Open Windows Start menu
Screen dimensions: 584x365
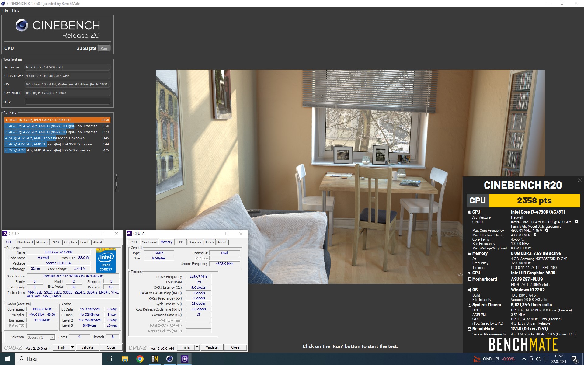point(7,359)
